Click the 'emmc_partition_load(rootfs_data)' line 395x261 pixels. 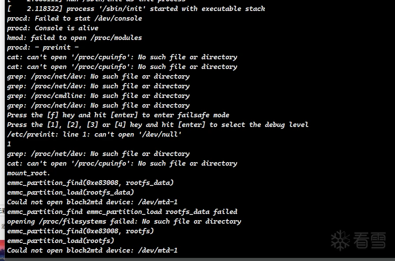click(71, 192)
